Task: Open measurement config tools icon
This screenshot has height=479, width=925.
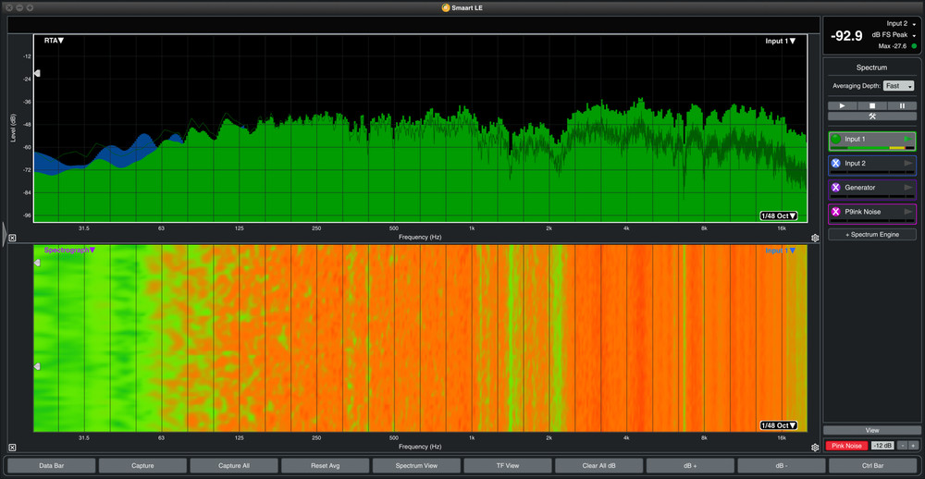Action: tap(871, 117)
